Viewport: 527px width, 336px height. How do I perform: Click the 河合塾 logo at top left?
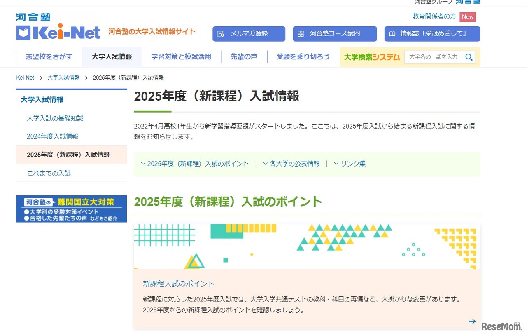pos(33,17)
